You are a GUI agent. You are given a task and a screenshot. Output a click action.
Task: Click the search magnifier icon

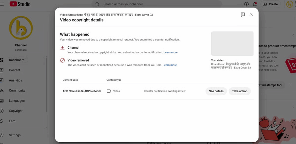coord(97,4)
